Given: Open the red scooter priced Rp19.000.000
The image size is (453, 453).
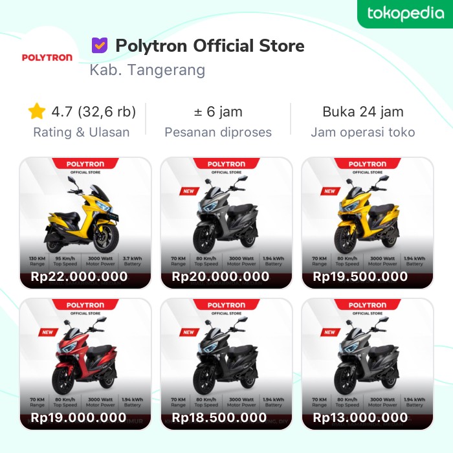Looking at the screenshot, I should click(85, 364).
